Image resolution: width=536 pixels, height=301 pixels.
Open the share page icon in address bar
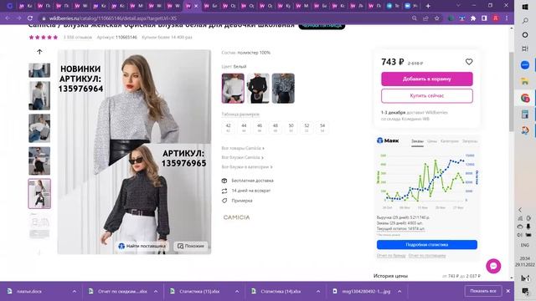pyautogui.click(x=425, y=18)
